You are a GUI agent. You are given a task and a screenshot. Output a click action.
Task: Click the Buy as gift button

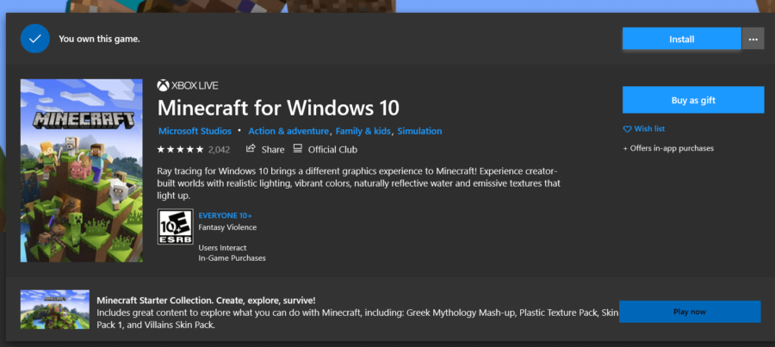692,100
